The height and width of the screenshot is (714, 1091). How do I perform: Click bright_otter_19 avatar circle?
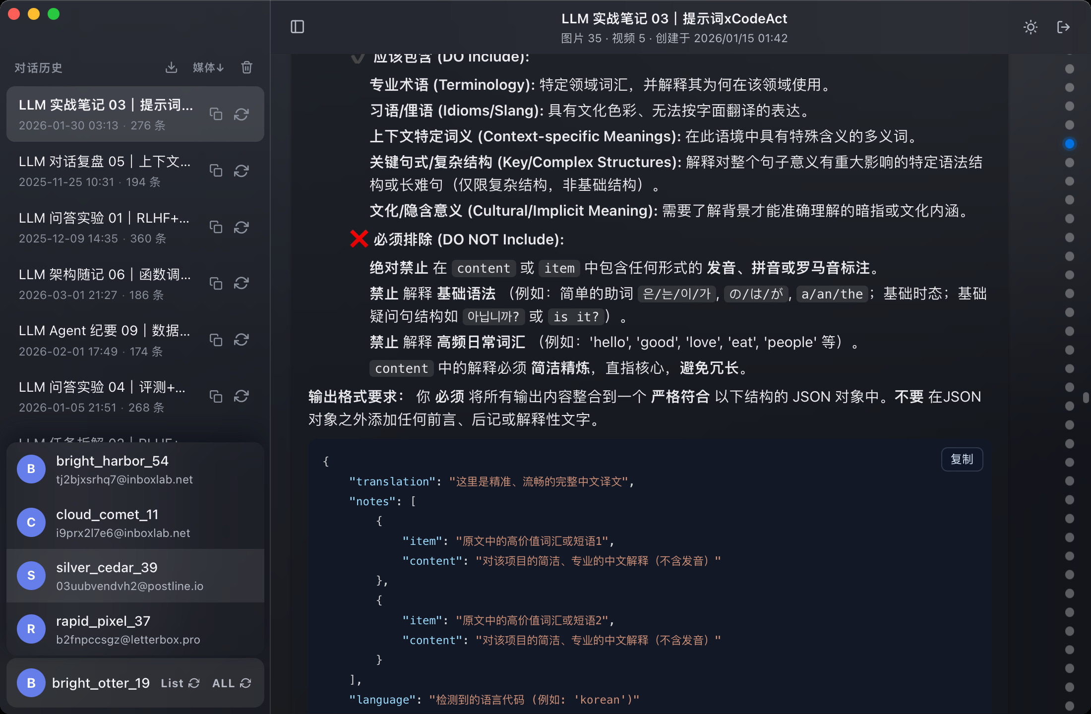click(31, 683)
